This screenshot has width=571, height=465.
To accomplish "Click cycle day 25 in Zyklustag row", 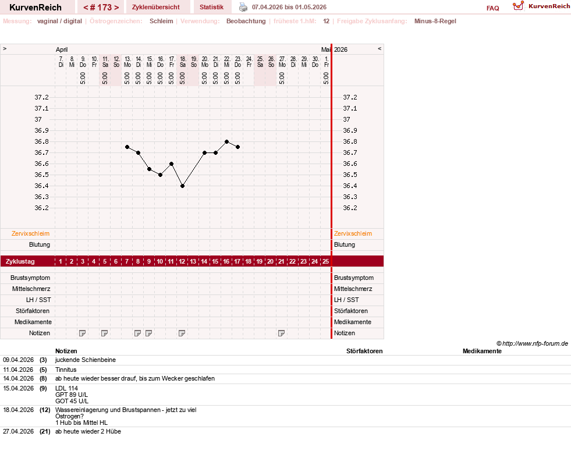I will point(325,261).
